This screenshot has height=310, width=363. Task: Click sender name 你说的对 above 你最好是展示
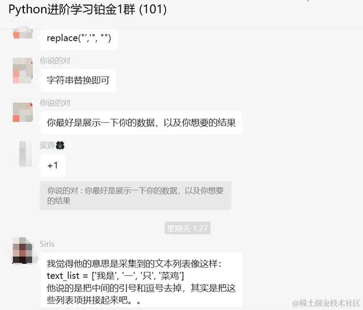(55, 103)
